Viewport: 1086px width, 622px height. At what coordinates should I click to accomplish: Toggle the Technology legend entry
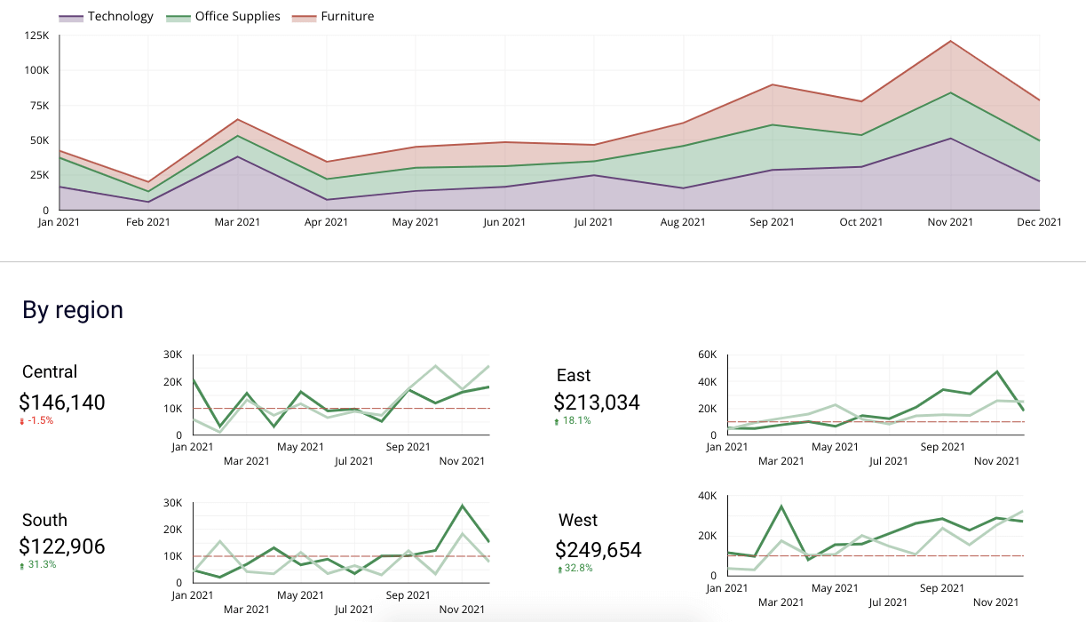click(x=106, y=16)
